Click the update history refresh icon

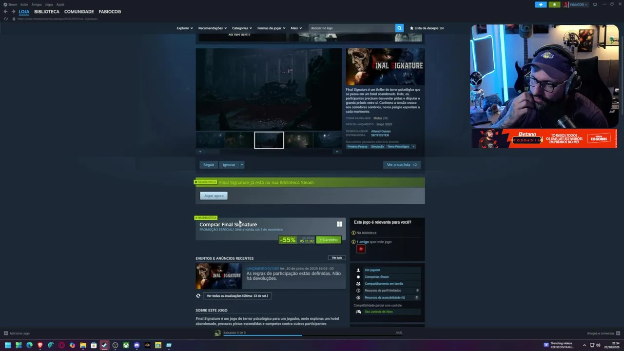pos(198,295)
